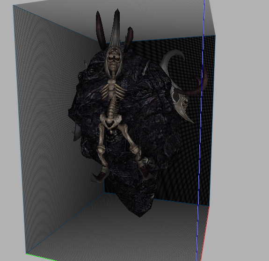Click the blue vertical axis line

point(200,130)
